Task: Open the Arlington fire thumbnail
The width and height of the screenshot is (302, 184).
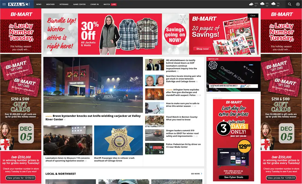Action: click(155, 94)
